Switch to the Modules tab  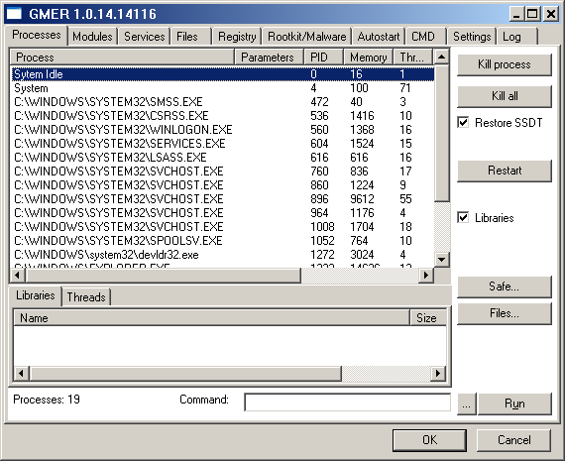(92, 37)
